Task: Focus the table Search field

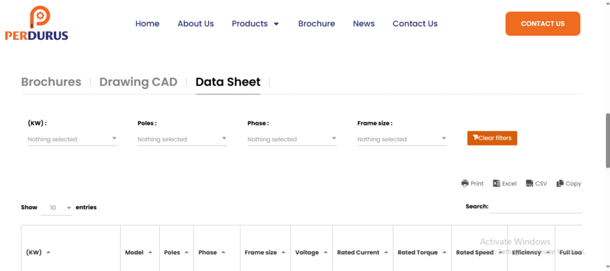Action: [536, 207]
